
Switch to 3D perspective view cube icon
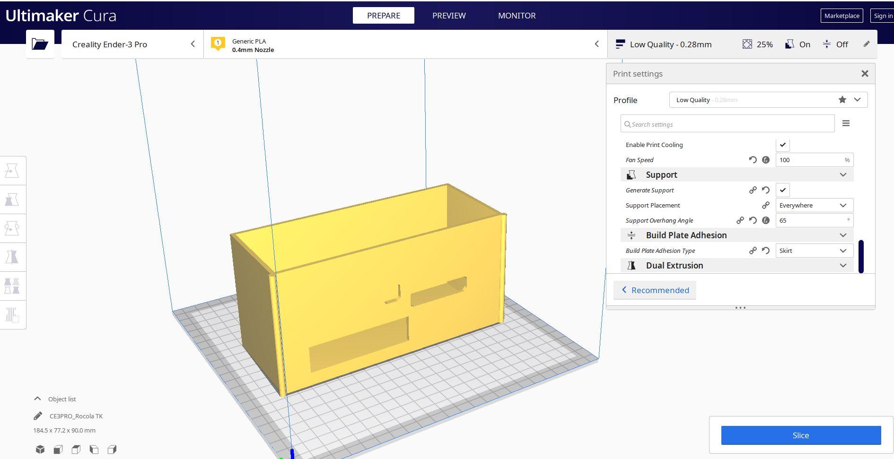click(40, 449)
